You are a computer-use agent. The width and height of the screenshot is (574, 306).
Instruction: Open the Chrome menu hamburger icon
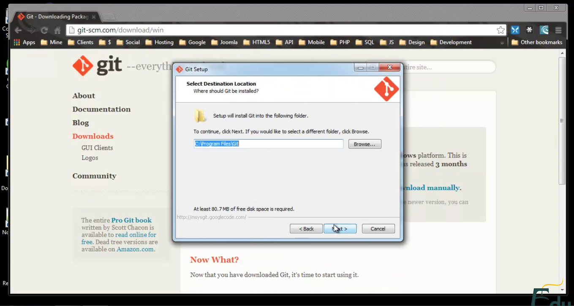(558, 30)
